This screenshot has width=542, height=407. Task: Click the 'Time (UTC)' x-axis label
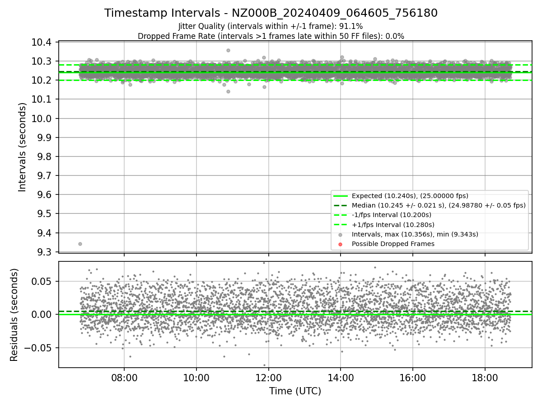click(x=295, y=391)
